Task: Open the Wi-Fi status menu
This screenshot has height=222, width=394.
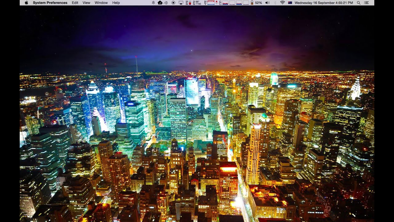Action: 282,3
